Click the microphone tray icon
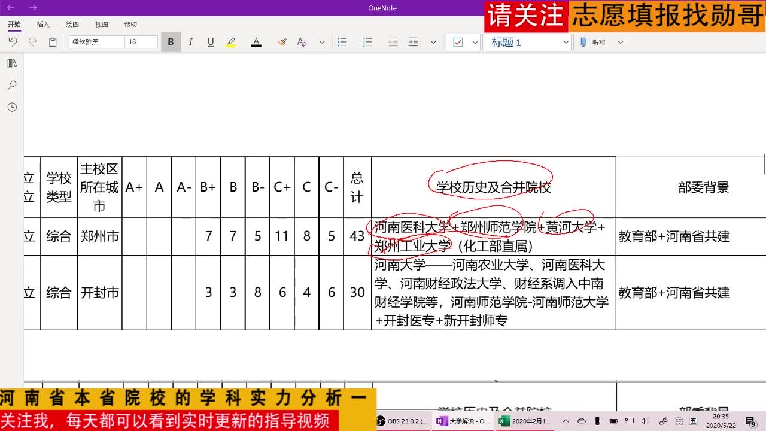This screenshot has width=766, height=431. [597, 421]
